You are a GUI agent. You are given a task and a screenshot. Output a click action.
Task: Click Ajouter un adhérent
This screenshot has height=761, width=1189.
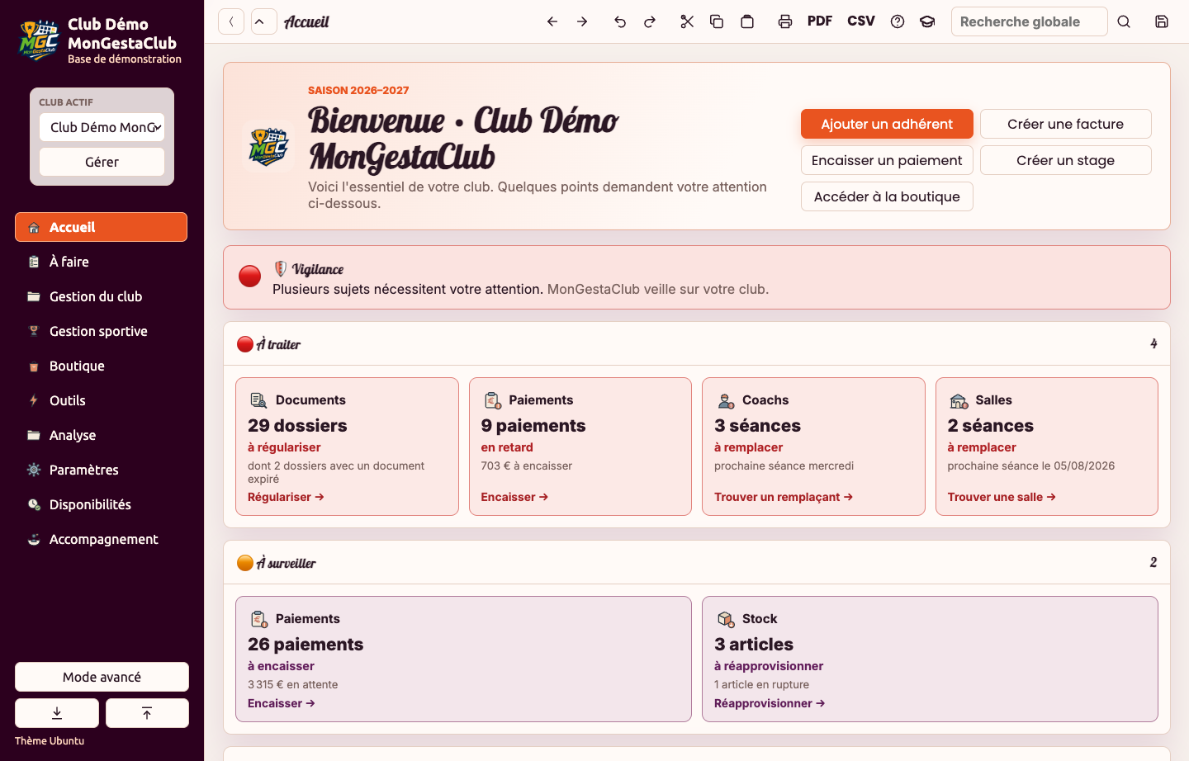pyautogui.click(x=887, y=124)
